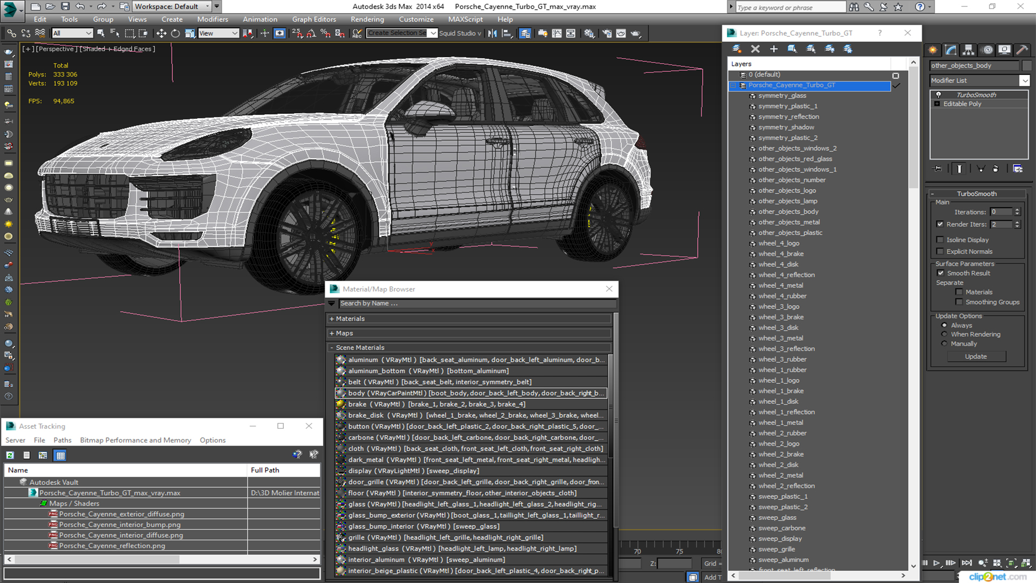This screenshot has height=583, width=1036.
Task: Click object color swatch beside name
Action: pyautogui.click(x=1027, y=66)
